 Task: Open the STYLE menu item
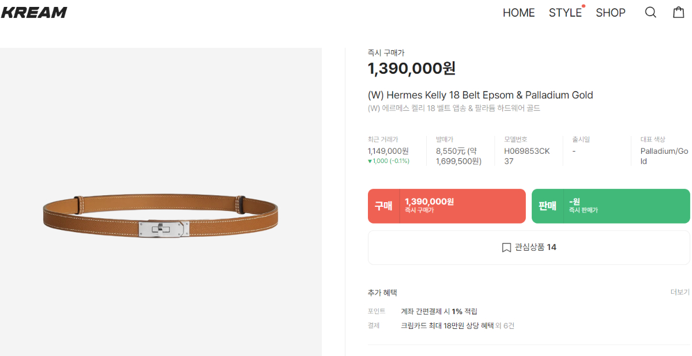[x=565, y=13]
